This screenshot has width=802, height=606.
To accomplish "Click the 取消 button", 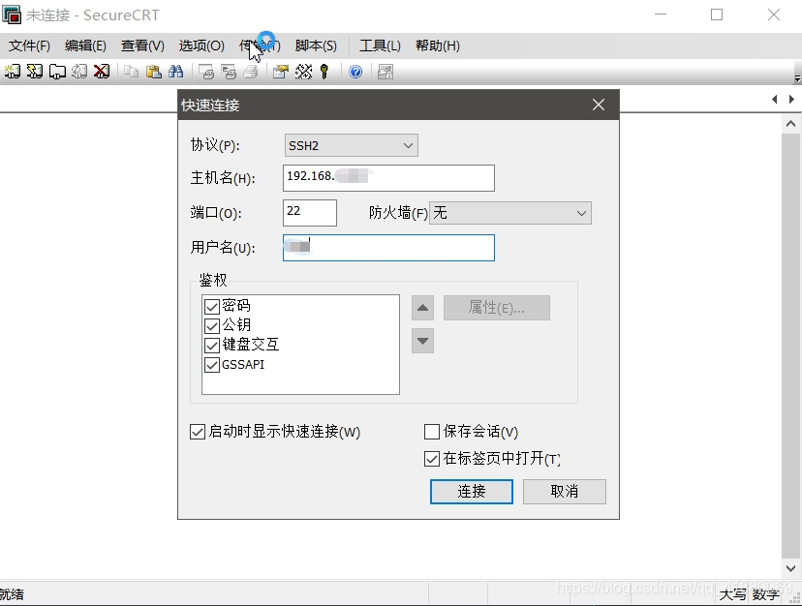I will pyautogui.click(x=565, y=492).
